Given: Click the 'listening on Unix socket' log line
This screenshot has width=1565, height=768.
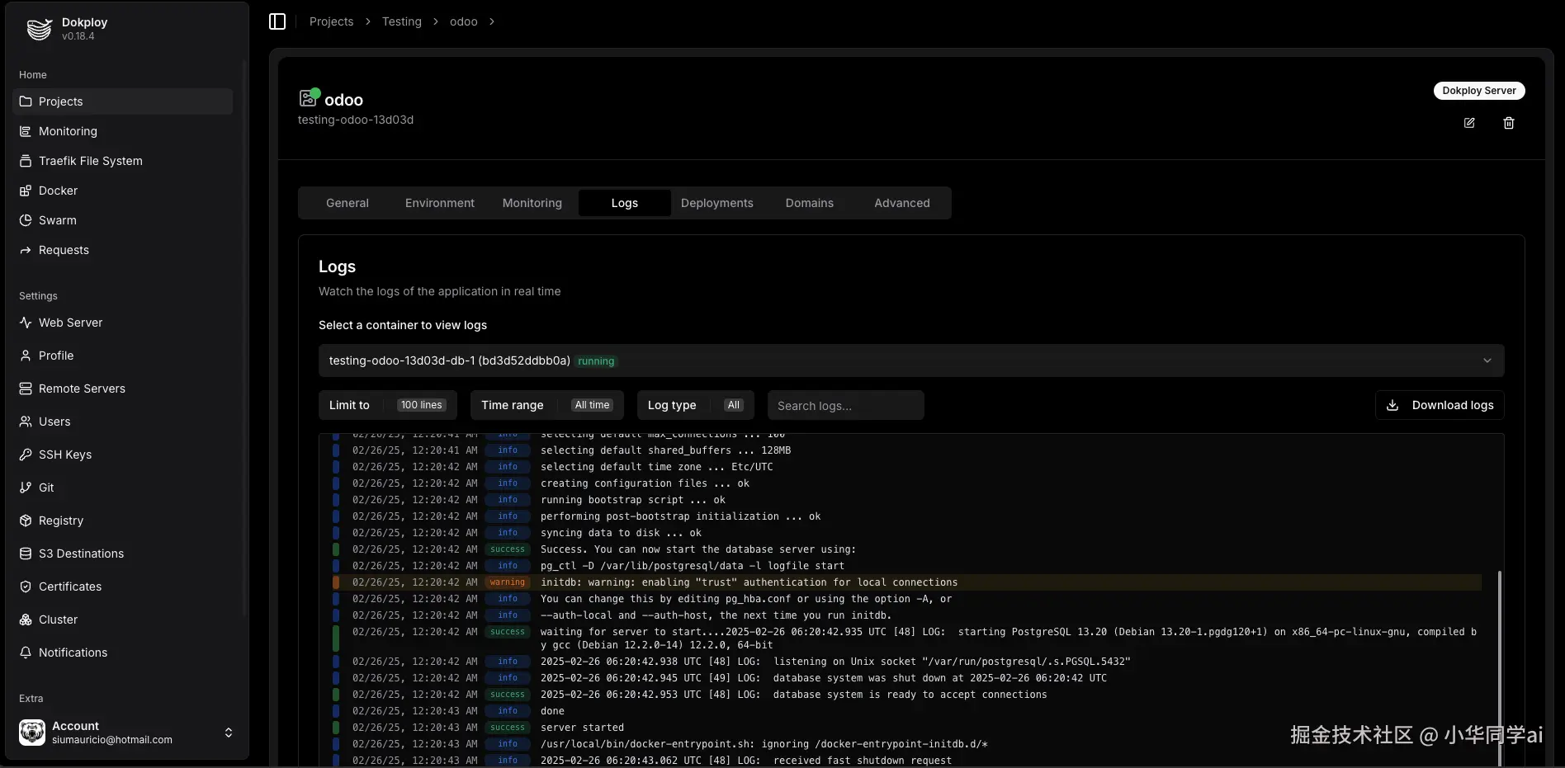Looking at the screenshot, I should click(x=905, y=662).
